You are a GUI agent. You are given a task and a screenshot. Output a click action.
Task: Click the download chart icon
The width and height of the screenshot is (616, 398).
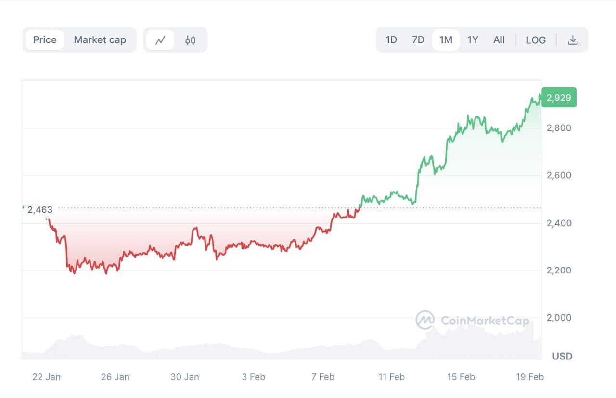click(x=572, y=40)
